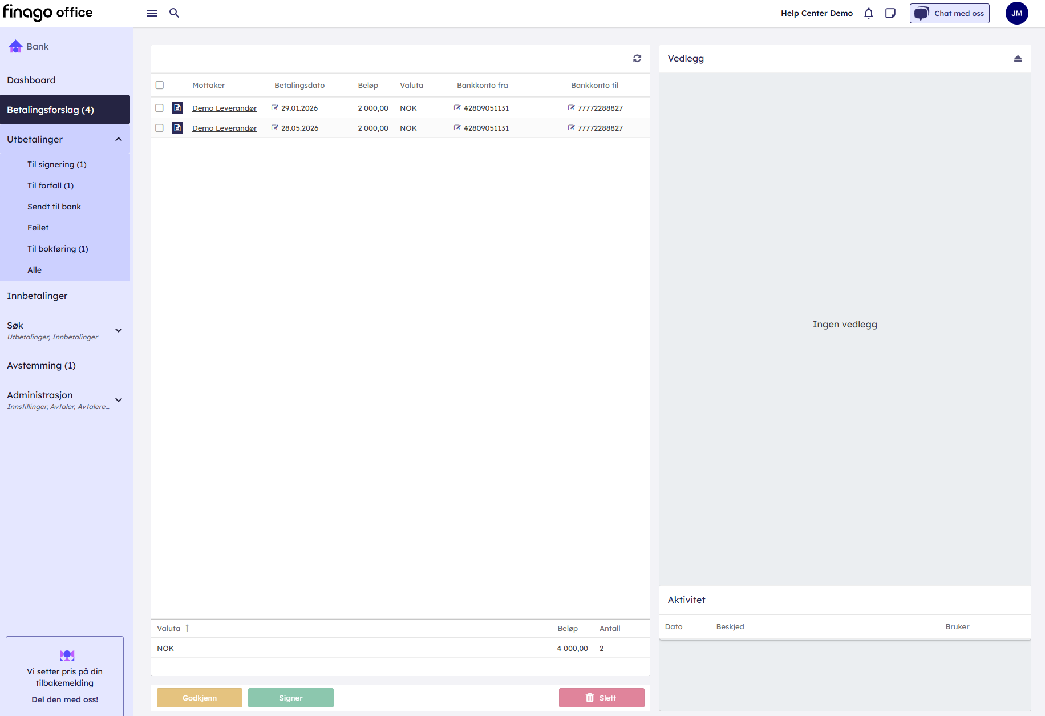The width and height of the screenshot is (1045, 716).
Task: Expand the Søk menu section
Action: (119, 330)
